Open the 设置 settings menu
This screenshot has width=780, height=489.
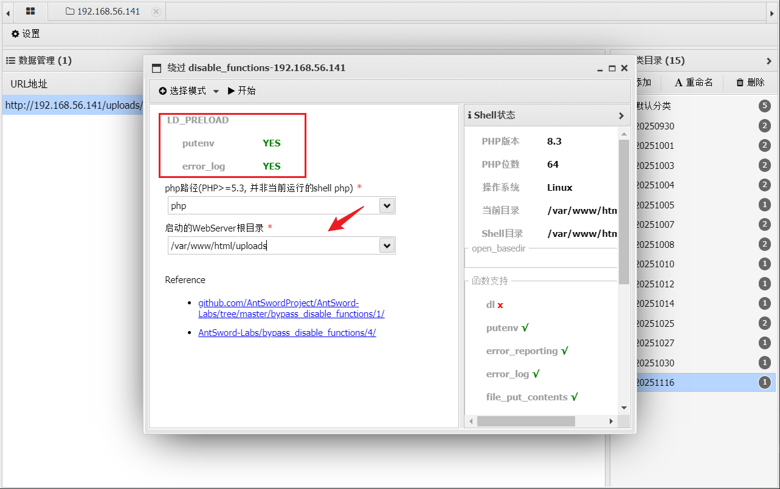point(26,34)
